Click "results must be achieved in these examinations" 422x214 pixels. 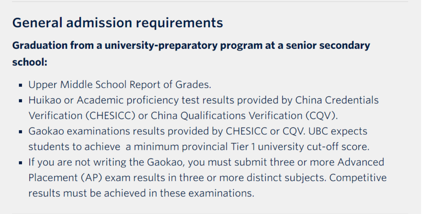coord(141,193)
